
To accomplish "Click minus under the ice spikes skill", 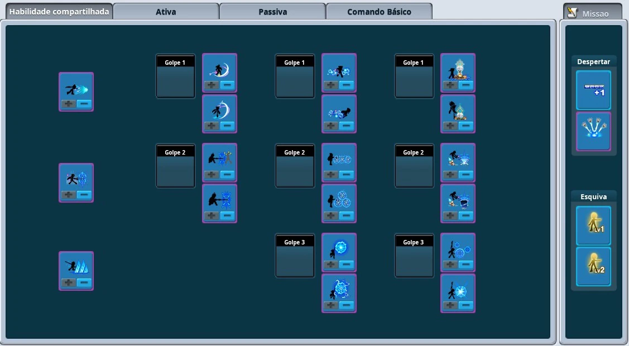I will (84, 282).
